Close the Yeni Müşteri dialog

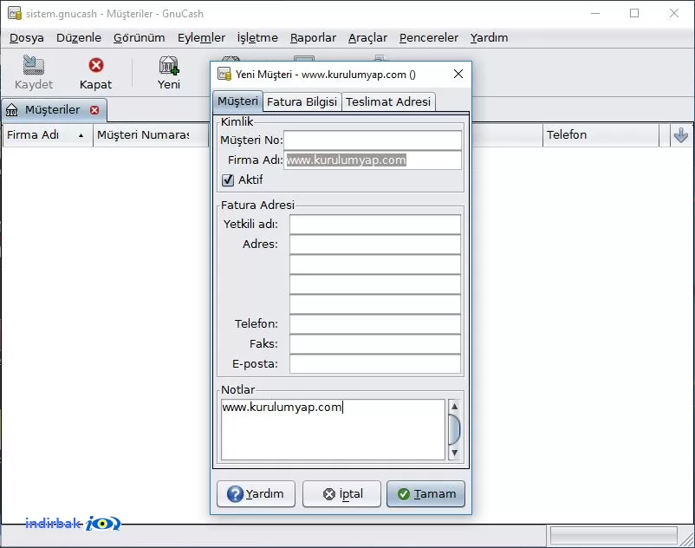[458, 74]
